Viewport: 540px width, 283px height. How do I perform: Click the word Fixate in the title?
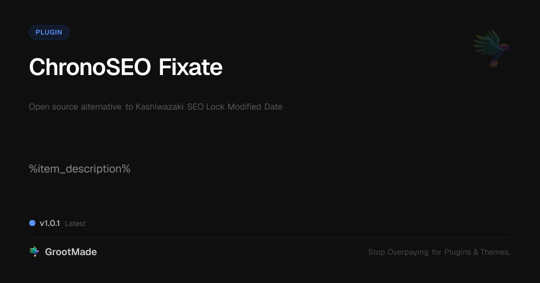pyautogui.click(x=190, y=67)
